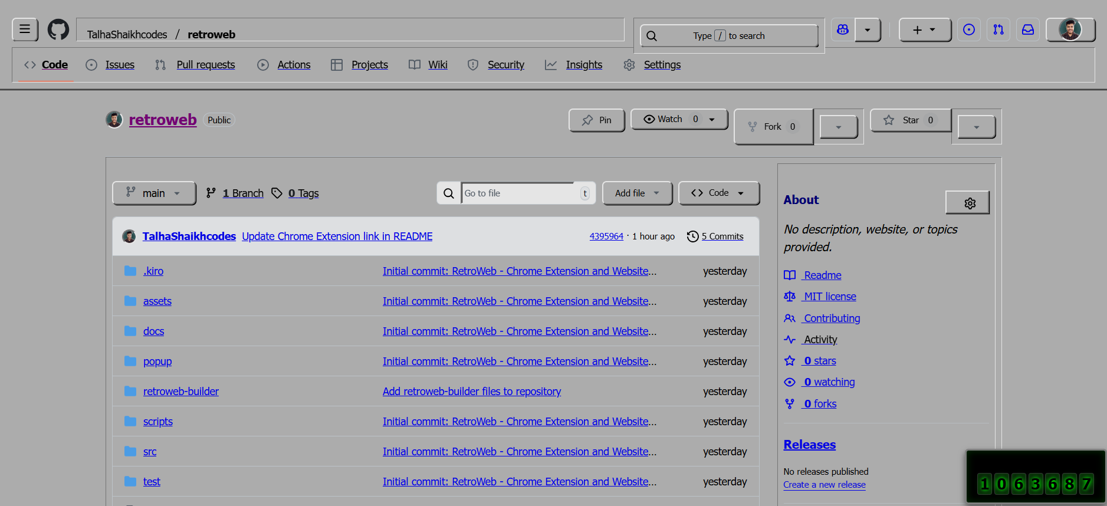
Task: Open the src folder
Action: pos(150,452)
